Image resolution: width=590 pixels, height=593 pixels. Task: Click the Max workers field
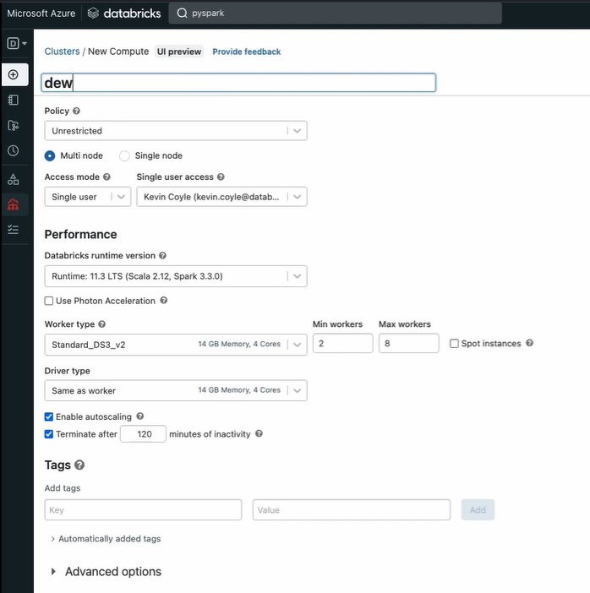point(409,344)
